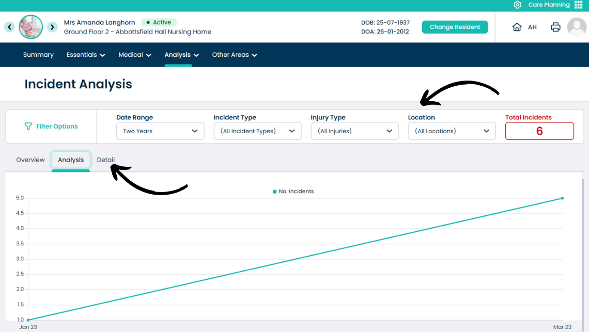This screenshot has width=589, height=332.
Task: Open the Location dropdown
Action: click(x=452, y=131)
